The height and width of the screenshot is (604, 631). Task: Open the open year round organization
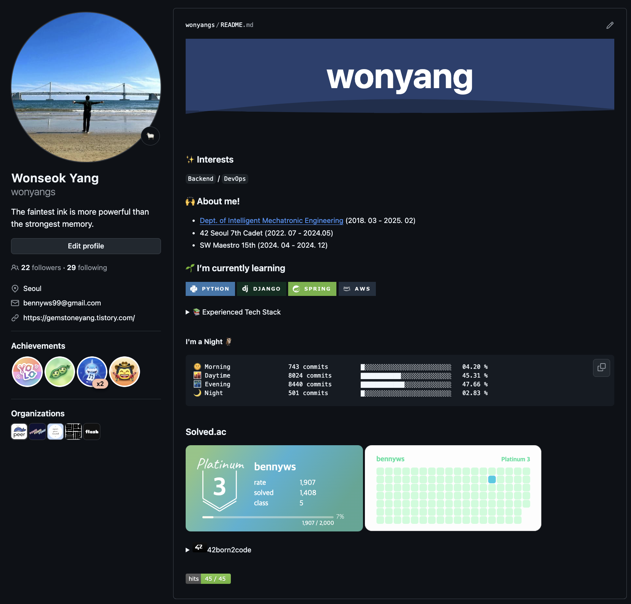pos(55,432)
